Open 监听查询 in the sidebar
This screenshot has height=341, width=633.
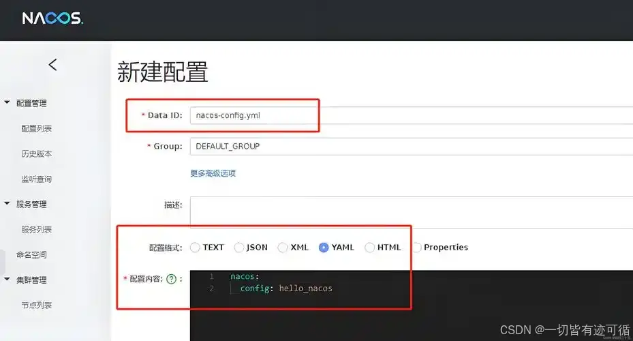36,179
